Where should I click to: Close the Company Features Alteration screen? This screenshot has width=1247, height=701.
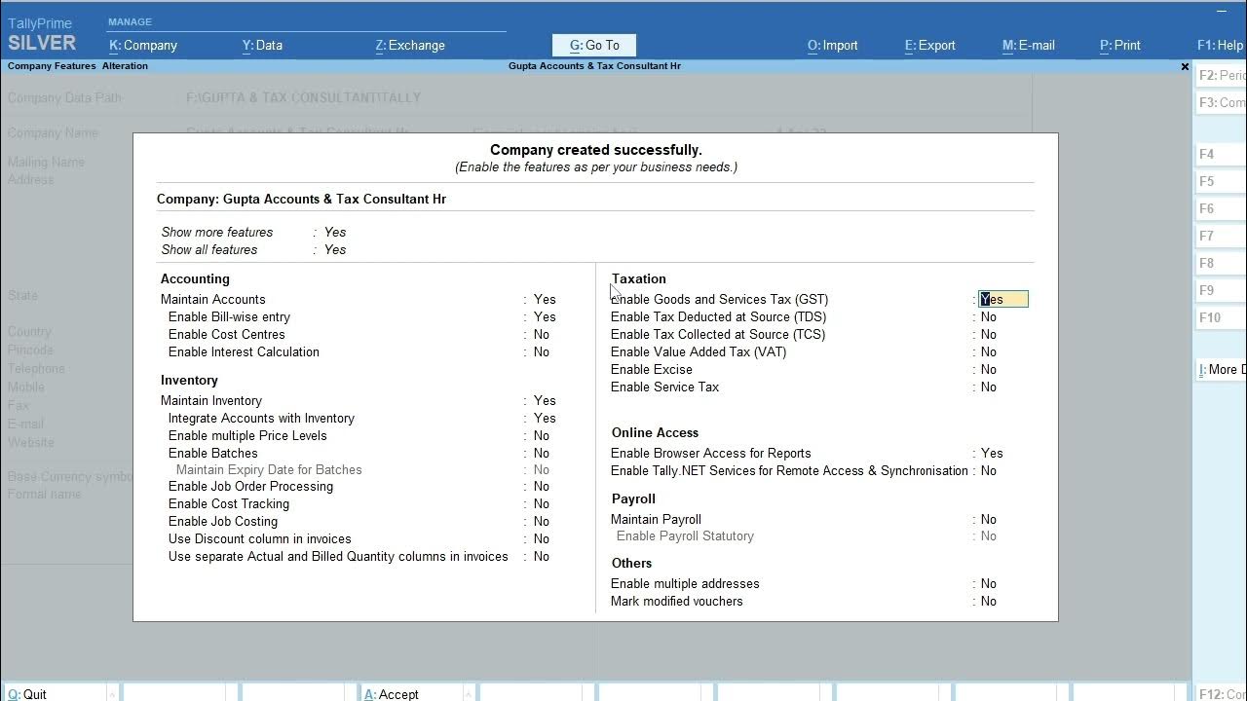pyautogui.click(x=1185, y=67)
